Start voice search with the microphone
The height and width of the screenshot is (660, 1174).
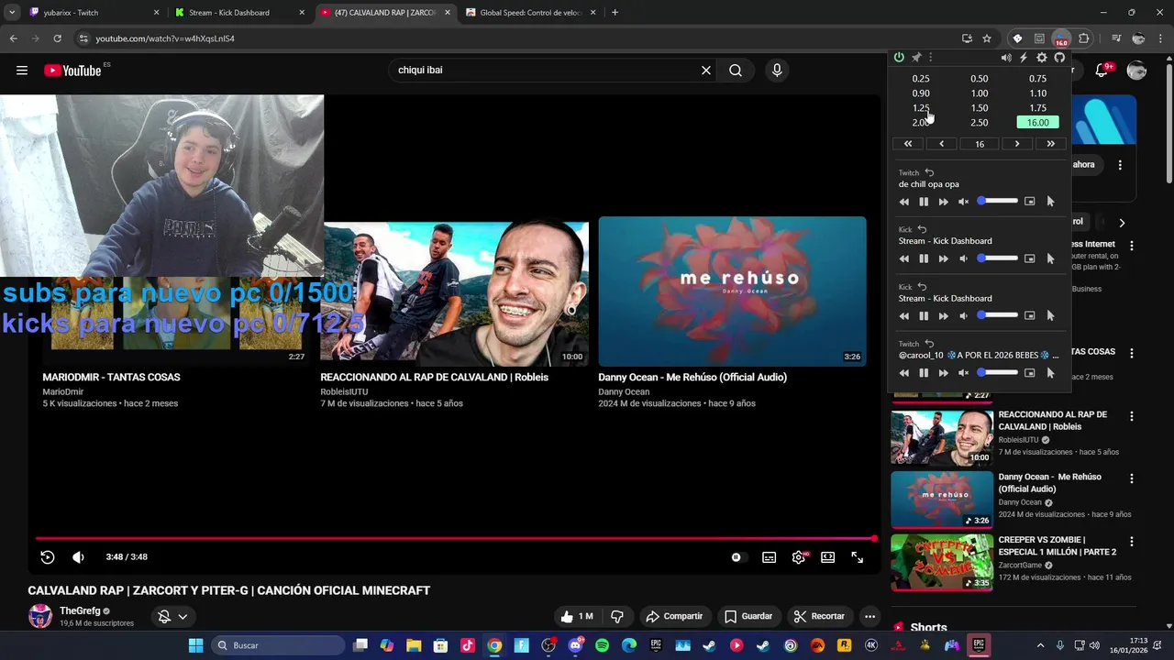(x=777, y=71)
